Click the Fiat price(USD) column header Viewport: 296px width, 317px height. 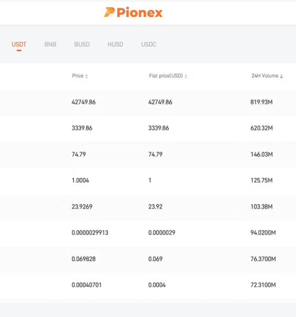click(166, 76)
